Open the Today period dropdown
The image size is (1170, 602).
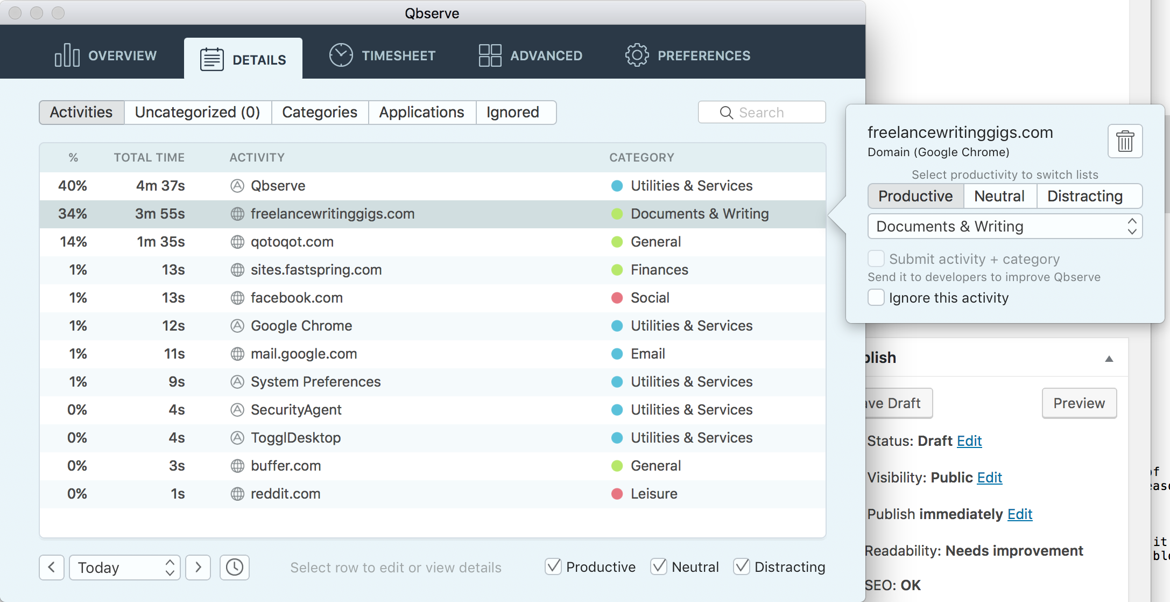click(125, 567)
